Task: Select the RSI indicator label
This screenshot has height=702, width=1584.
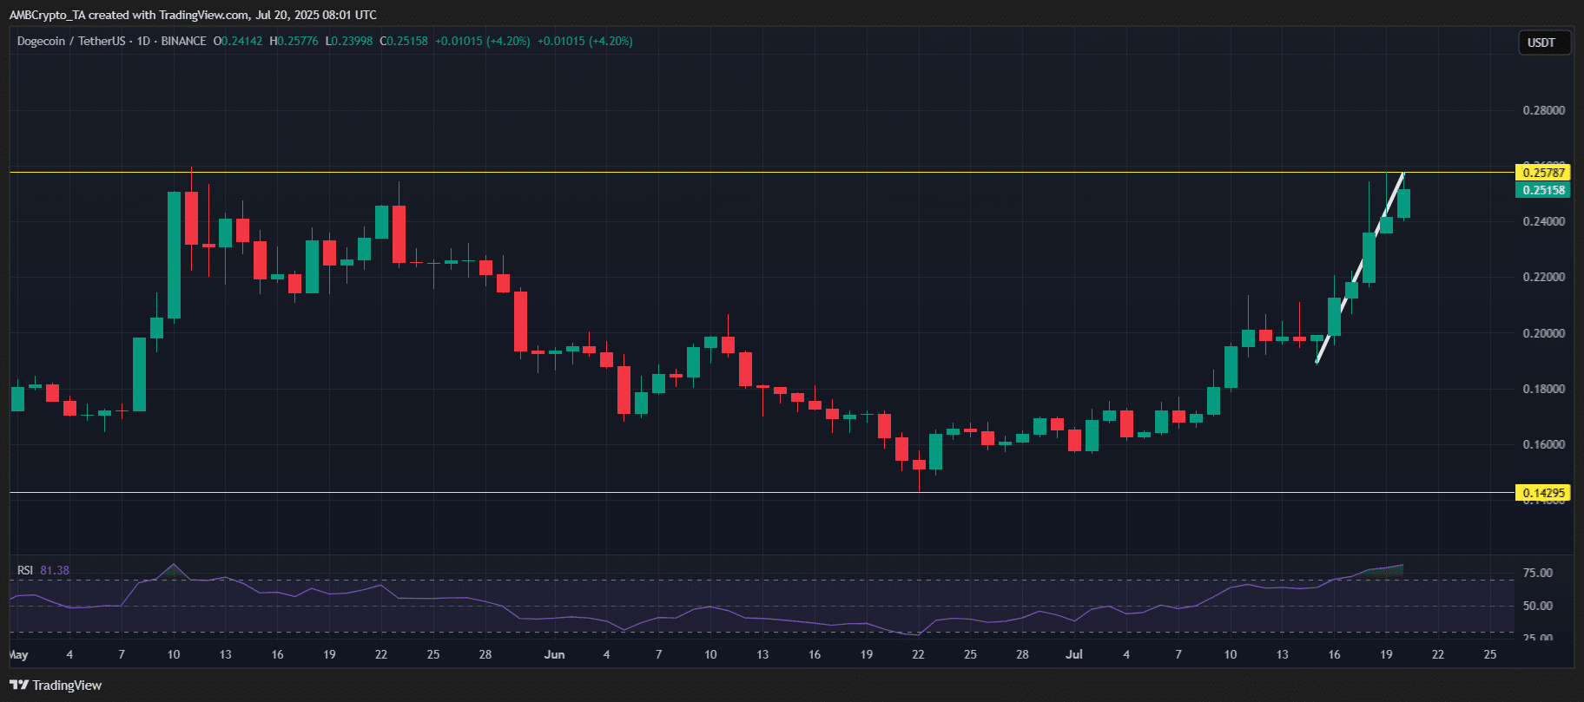Action: click(25, 570)
